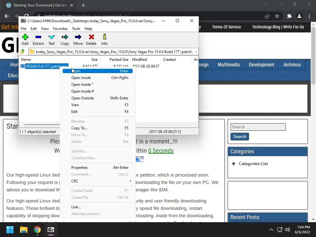Close the Starting Your Download tab
Viewport: 316px width, 237px height.
click(72, 5)
